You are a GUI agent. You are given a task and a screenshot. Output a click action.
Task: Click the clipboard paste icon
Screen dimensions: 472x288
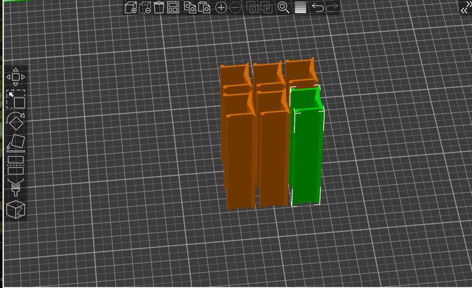coord(204,8)
